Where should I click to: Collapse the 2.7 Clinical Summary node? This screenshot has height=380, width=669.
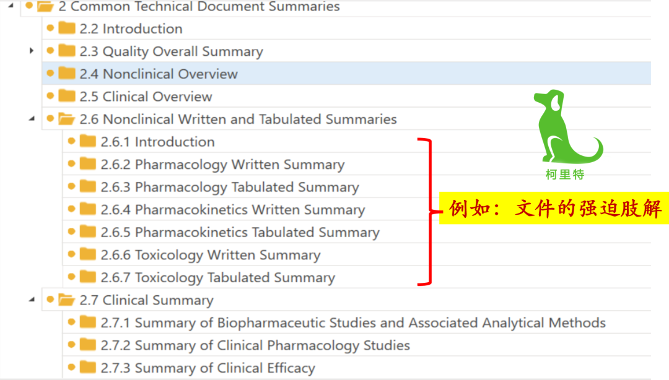32,300
